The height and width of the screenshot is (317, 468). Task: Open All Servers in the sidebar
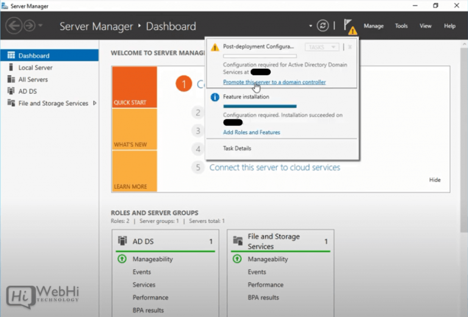click(x=33, y=79)
